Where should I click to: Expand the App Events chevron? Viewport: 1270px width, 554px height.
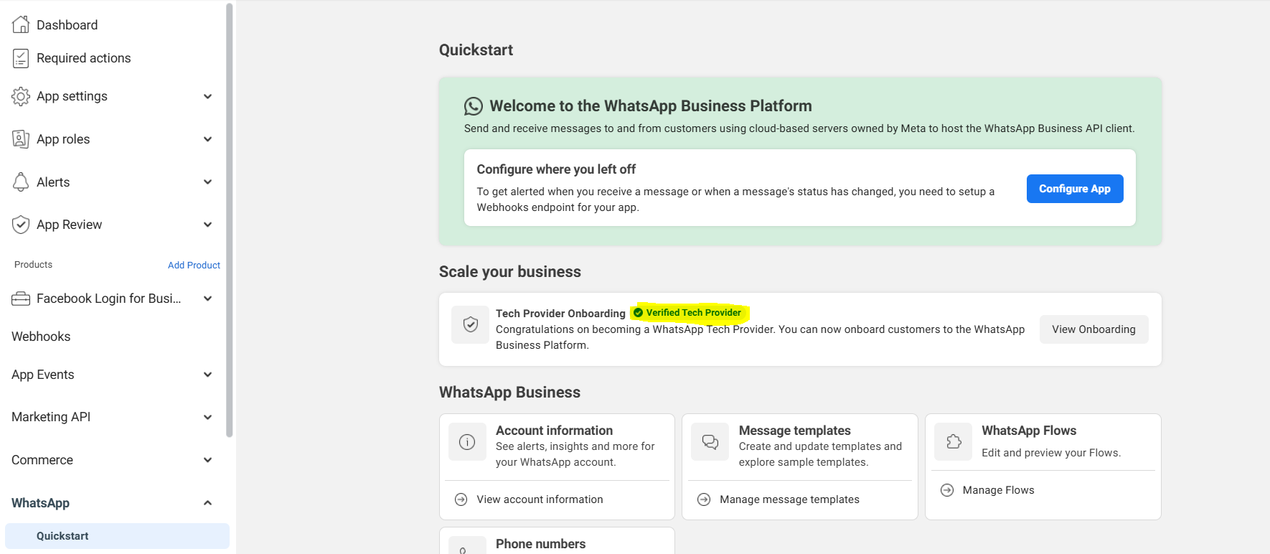point(207,375)
